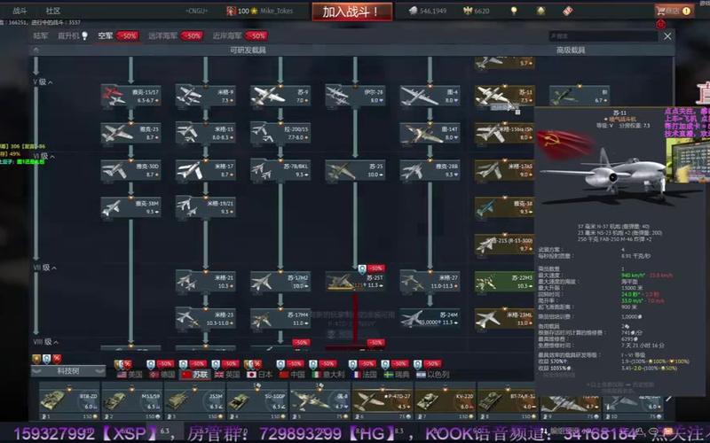Select the premium Su-11 card
Viewport: 710px width, 443px height.
(x=504, y=96)
